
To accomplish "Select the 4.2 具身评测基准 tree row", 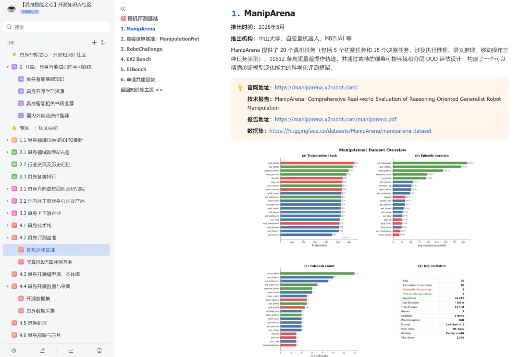I will click(56, 237).
